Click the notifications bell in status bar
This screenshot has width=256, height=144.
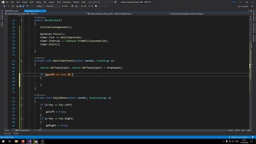click(252, 137)
